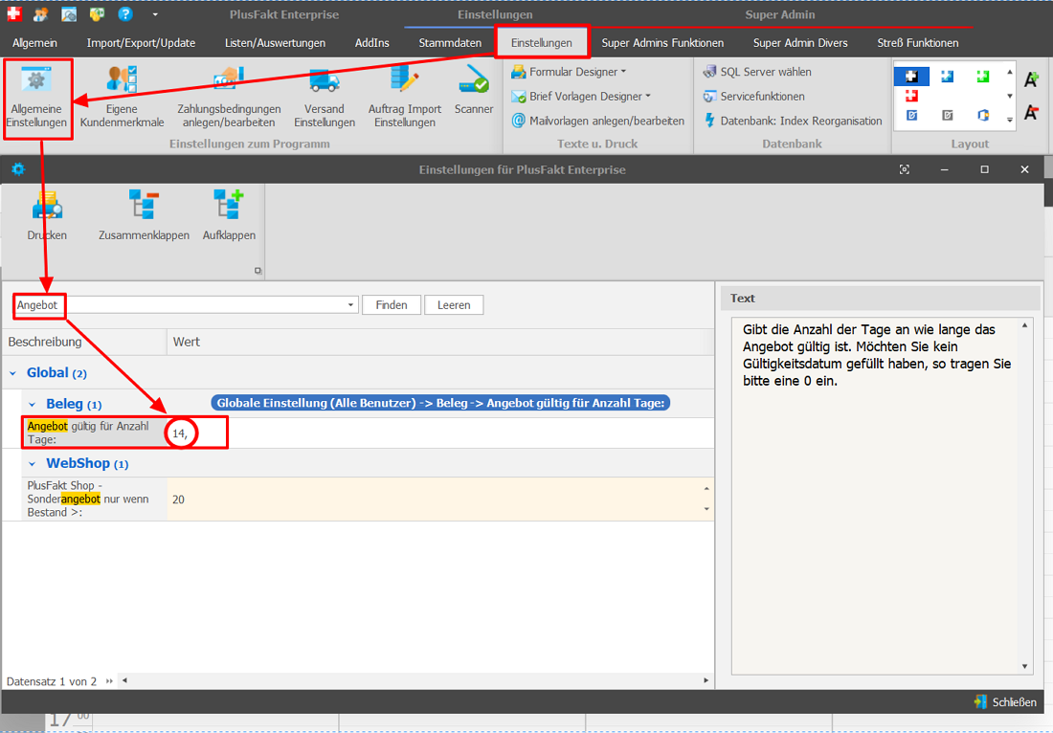Open Auftrag Import Einstellungen
Image resolution: width=1053 pixels, height=733 pixels.
tap(405, 98)
